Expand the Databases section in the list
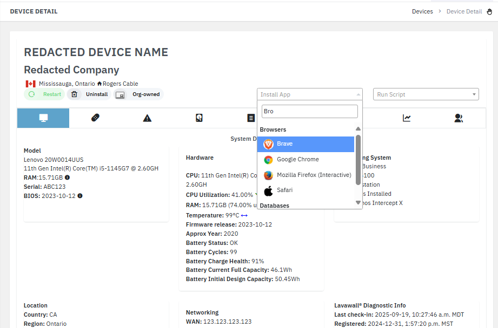Viewport: 498px width, 328px height. (276, 206)
